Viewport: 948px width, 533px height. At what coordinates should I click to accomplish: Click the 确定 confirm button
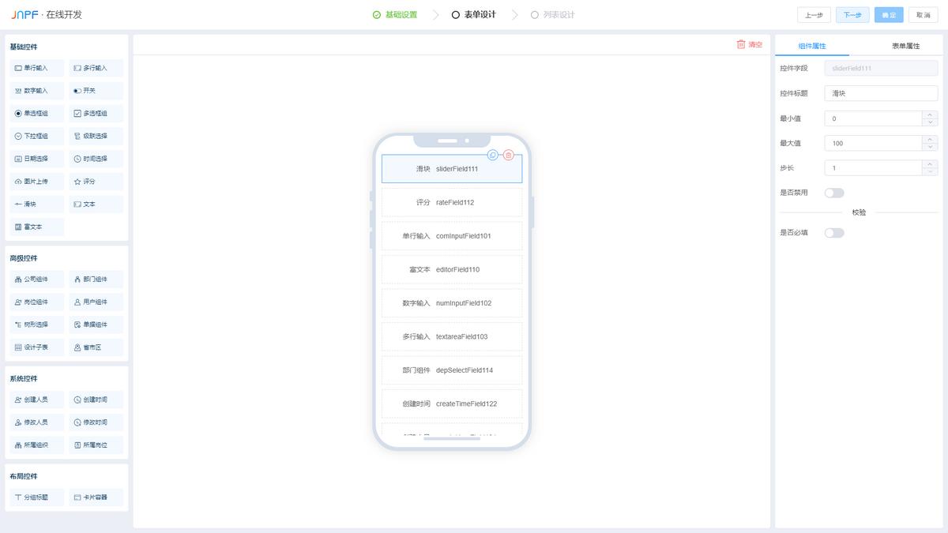pos(889,15)
